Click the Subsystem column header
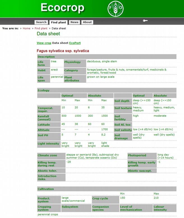The height and width of the screenshot is (218, 184). tap(76, 208)
